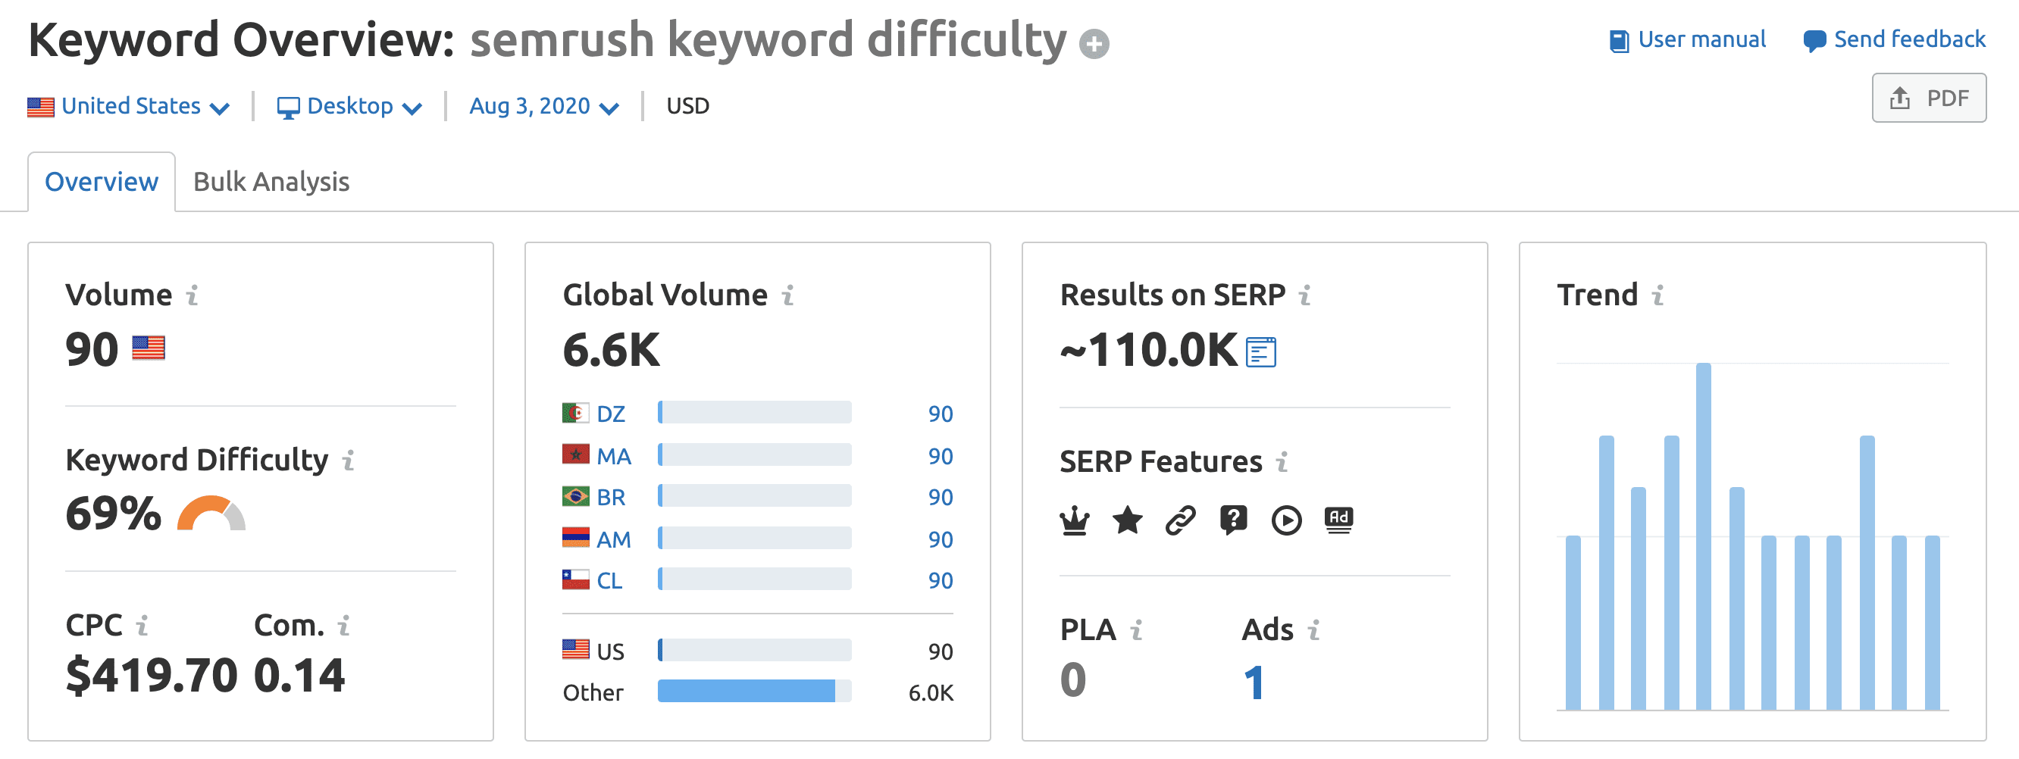Click the Send feedback link
This screenshot has width=2019, height=759.
(1895, 40)
